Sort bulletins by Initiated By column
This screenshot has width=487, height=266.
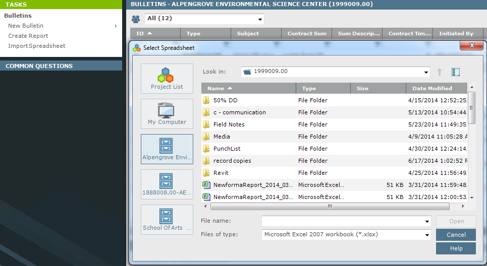point(458,33)
